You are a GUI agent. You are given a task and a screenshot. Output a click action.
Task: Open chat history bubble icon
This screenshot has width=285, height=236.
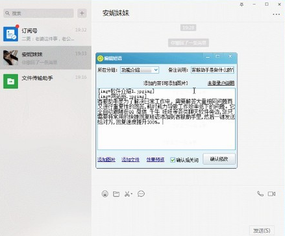[x=141, y=194]
